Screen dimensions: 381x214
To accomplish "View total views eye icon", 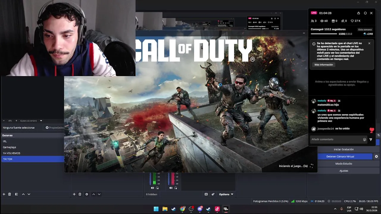I will tap(322, 21).
